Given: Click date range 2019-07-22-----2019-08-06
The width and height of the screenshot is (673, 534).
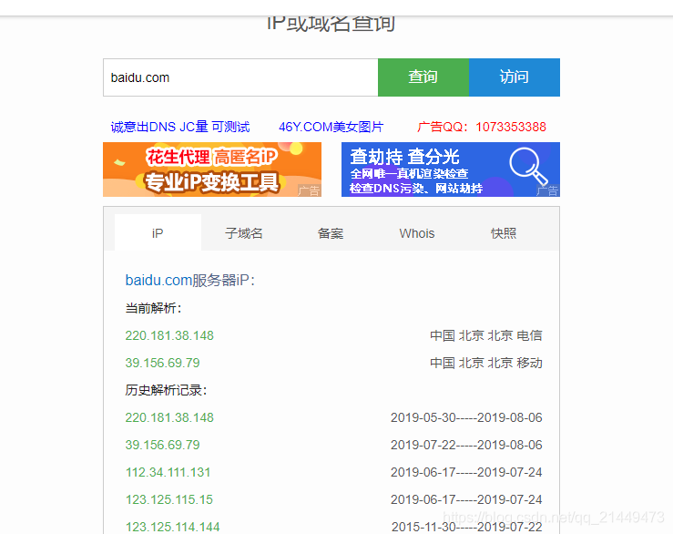Looking at the screenshot, I should pyautogui.click(x=466, y=445).
